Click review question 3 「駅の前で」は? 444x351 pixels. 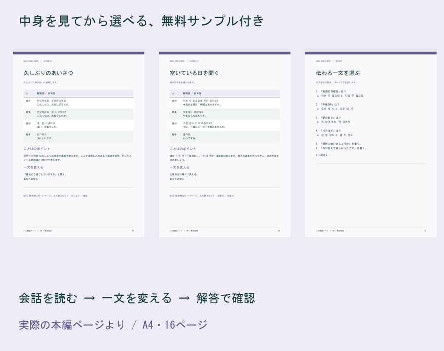click(329, 118)
